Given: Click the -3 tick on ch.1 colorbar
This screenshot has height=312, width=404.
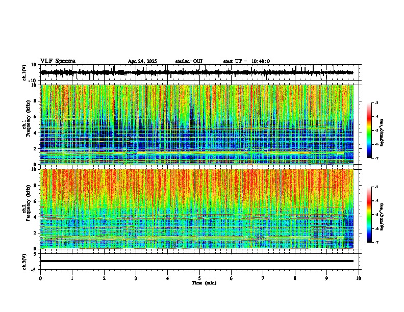Looking at the screenshot, I should pyautogui.click(x=376, y=102).
